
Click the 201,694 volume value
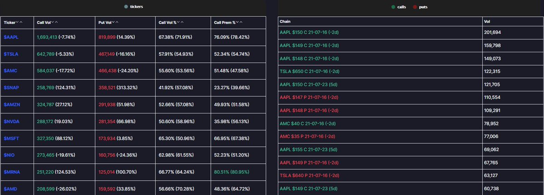493,33
